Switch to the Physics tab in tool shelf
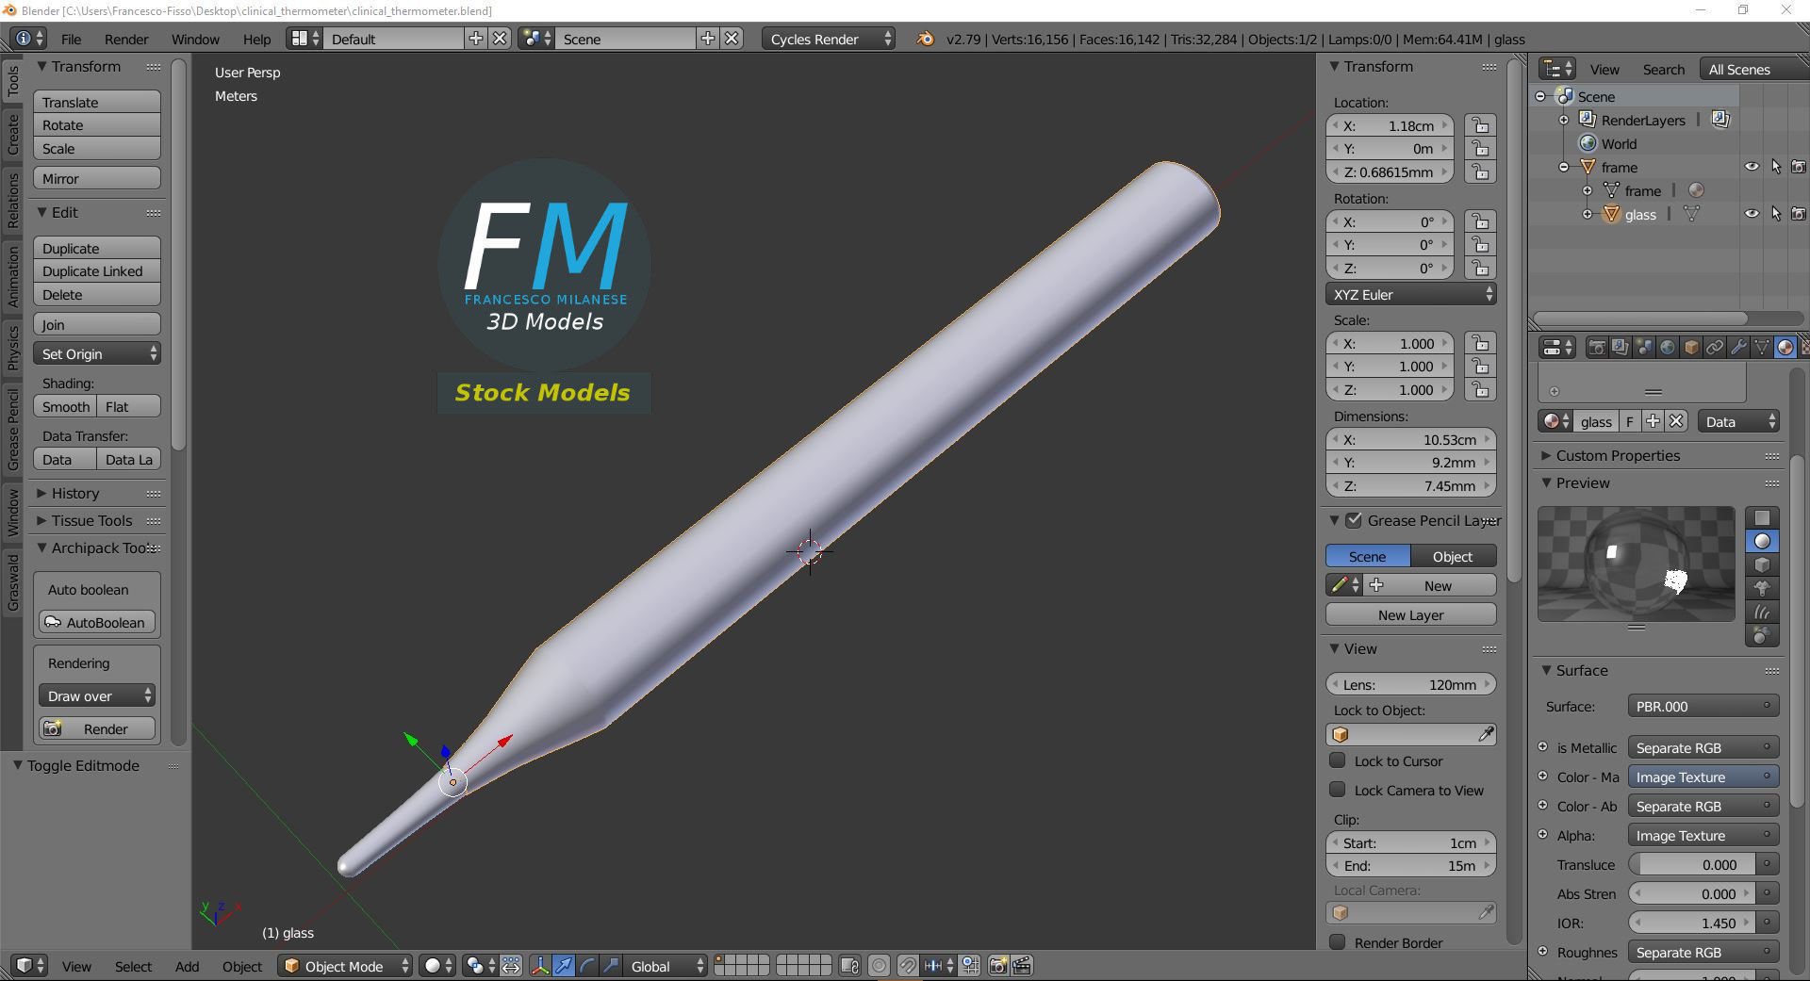Screen dimensions: 1810x981 13,348
